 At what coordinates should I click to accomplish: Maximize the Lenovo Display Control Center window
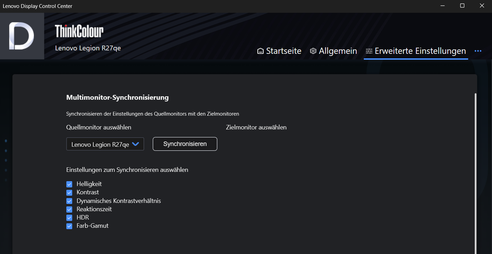click(x=462, y=6)
